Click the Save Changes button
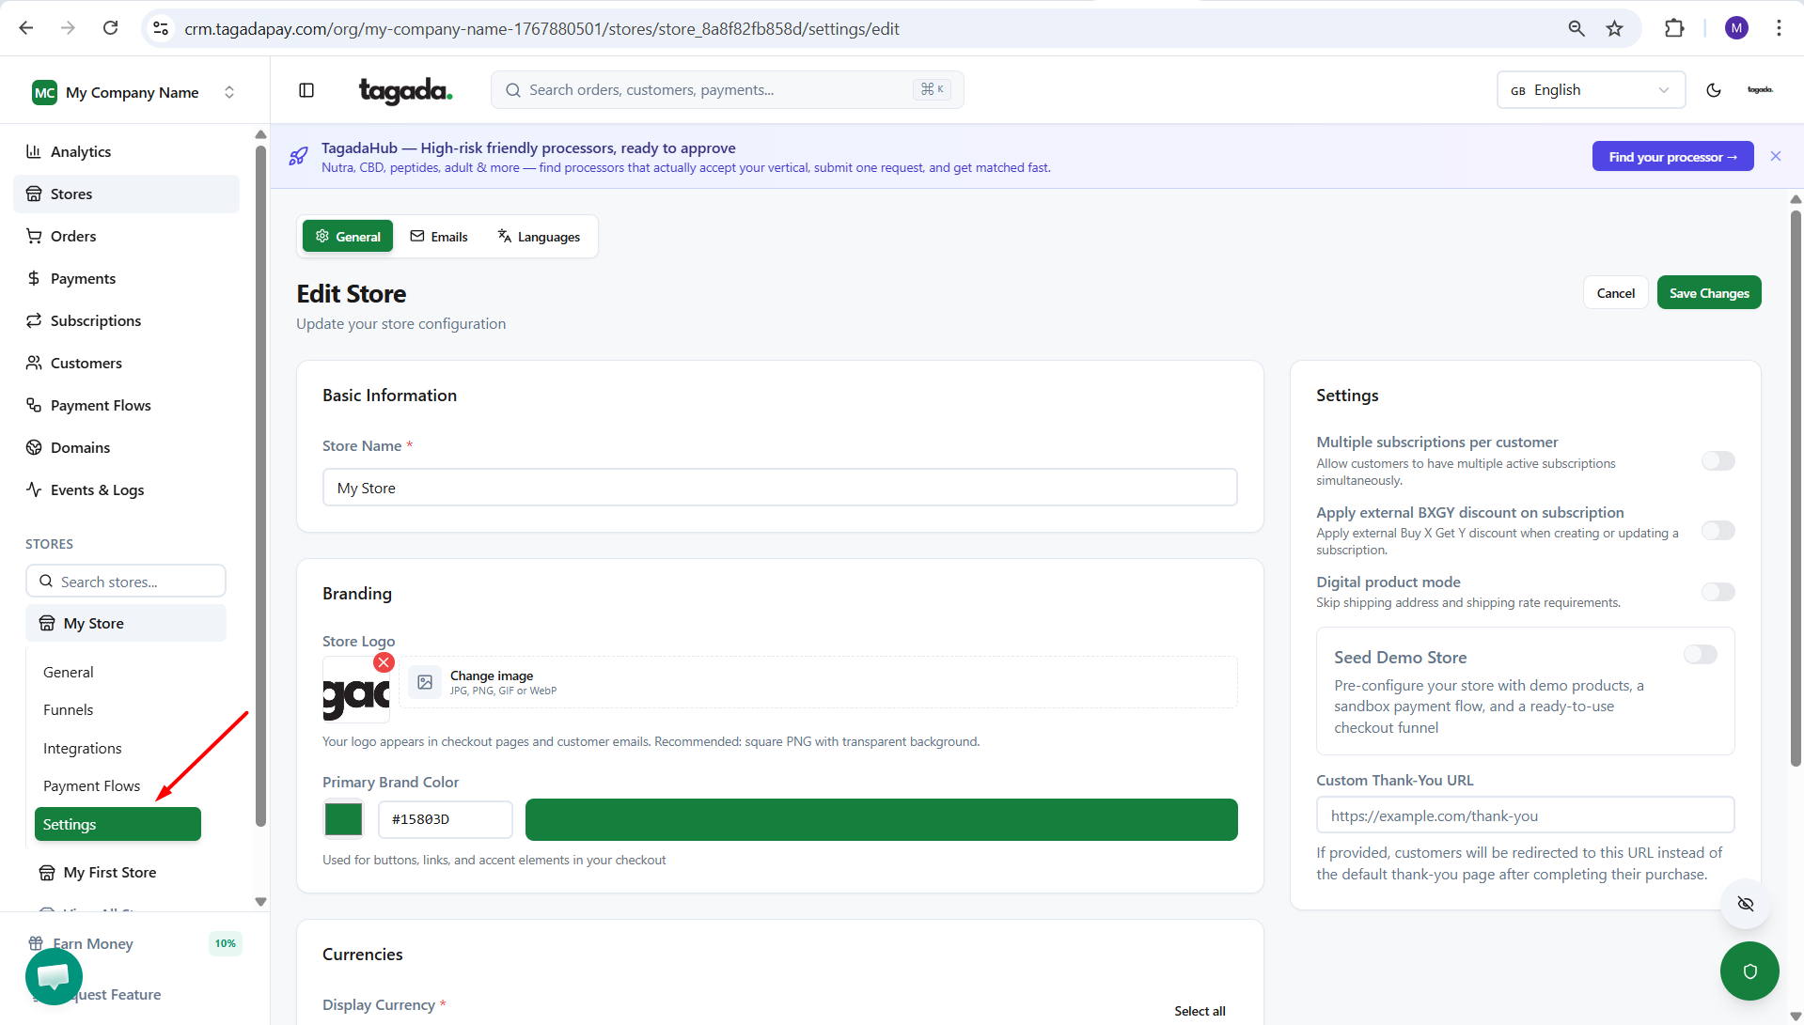1804x1025 pixels. pos(1708,293)
